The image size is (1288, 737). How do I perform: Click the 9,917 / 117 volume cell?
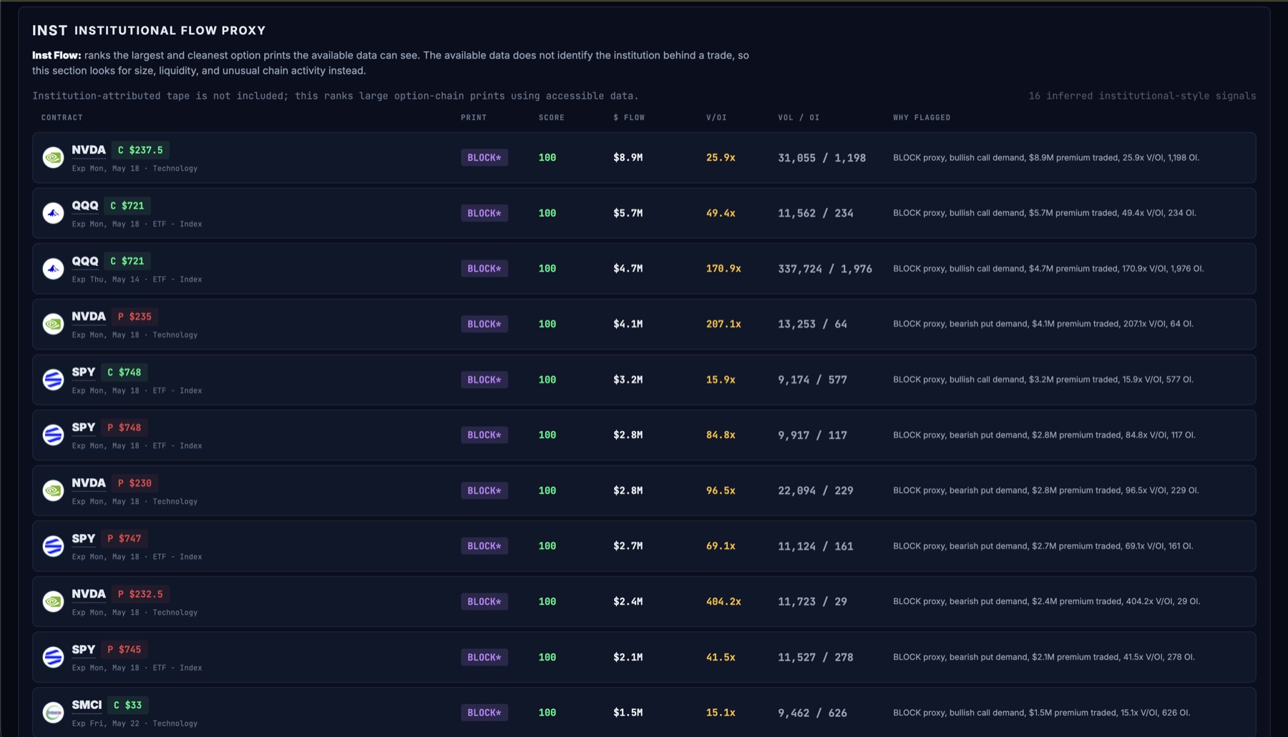coord(812,435)
